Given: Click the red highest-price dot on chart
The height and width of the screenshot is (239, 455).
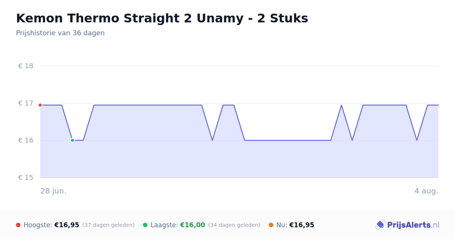Looking at the screenshot, I should pos(40,105).
